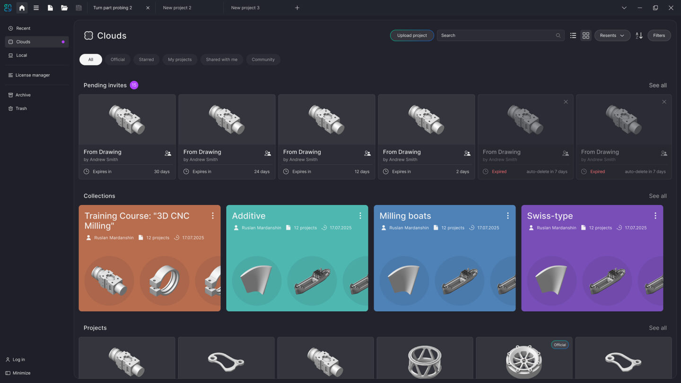681x383 pixels.
Task: Save using the floppy disk icon
Action: click(79, 8)
